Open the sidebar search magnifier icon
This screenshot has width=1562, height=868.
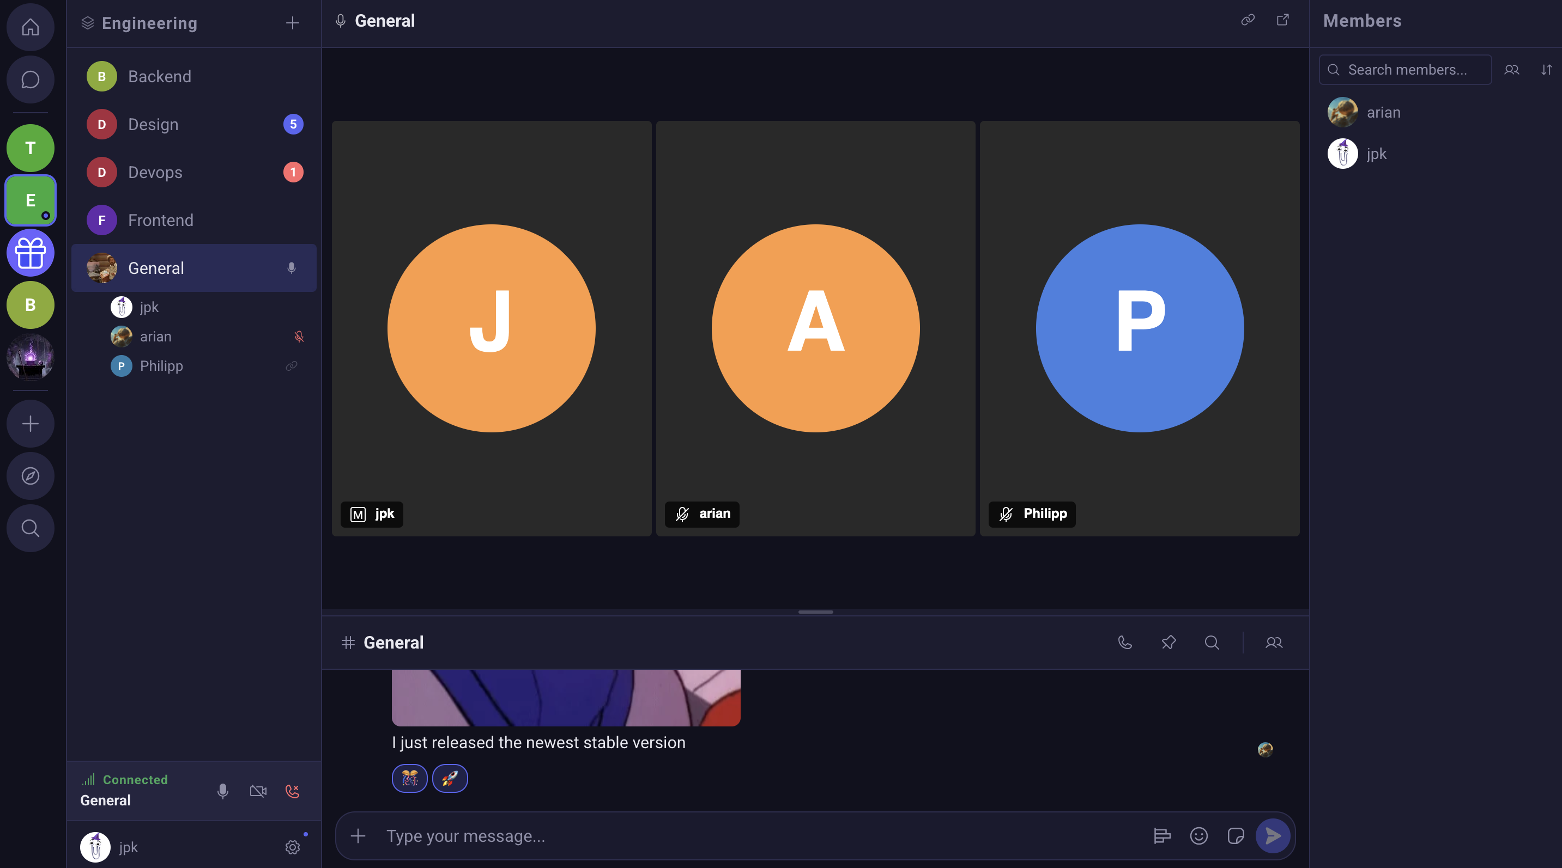point(31,528)
